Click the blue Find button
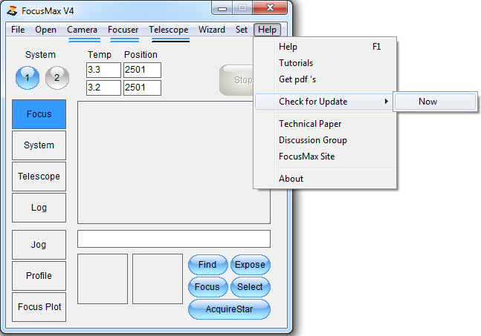Image resolution: width=481 pixels, height=336 pixels. [207, 265]
